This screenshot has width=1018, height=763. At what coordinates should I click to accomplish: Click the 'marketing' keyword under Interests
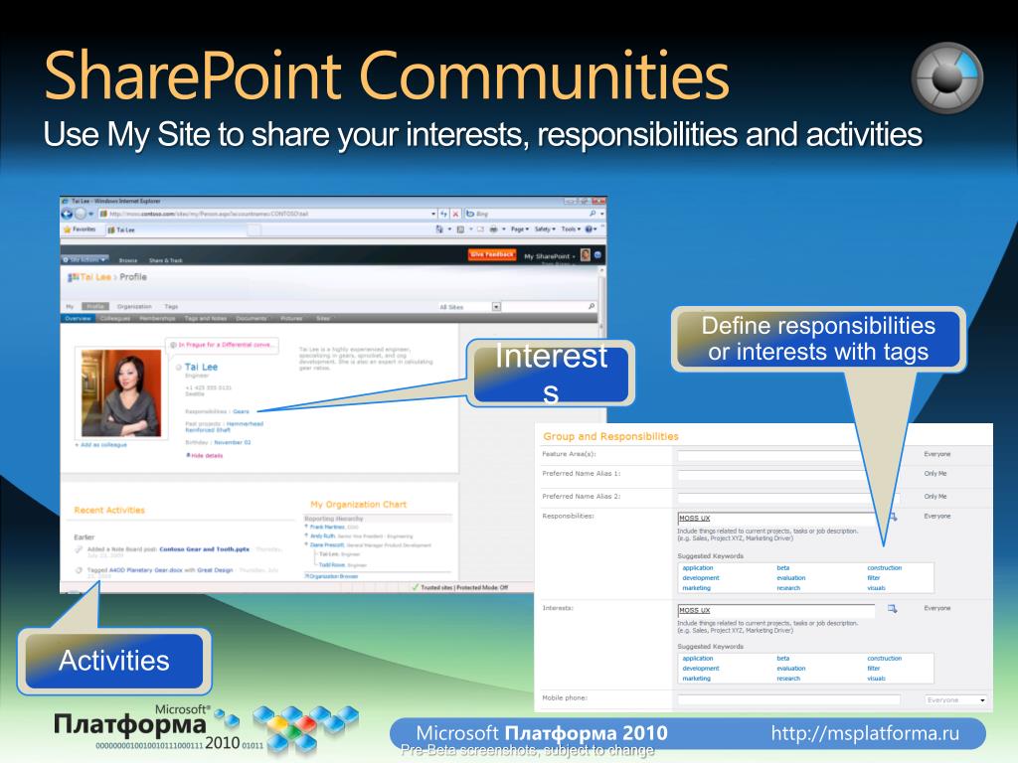click(696, 678)
